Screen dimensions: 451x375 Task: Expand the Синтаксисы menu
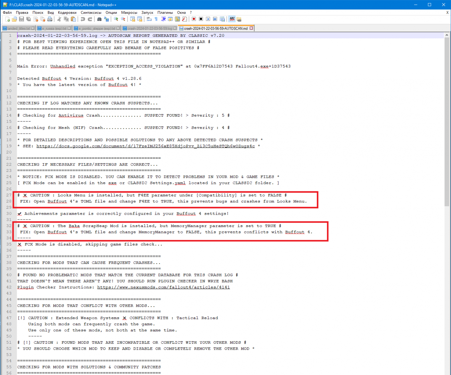tap(91, 12)
